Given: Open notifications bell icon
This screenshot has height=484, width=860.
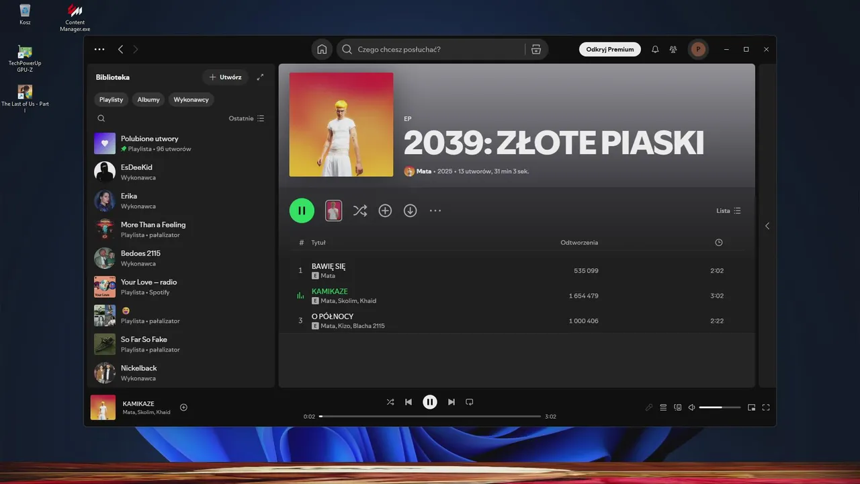Looking at the screenshot, I should click(x=655, y=49).
